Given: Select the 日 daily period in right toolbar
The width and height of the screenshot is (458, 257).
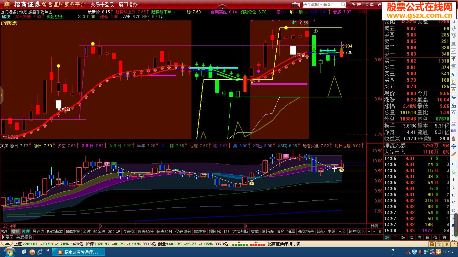Looking at the screenshot, I should click(454, 219).
